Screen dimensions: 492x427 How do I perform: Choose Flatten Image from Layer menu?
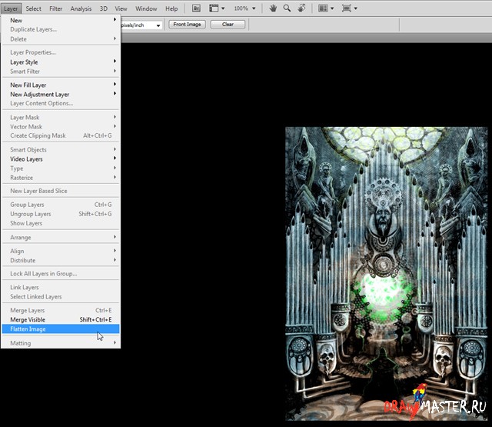point(61,329)
